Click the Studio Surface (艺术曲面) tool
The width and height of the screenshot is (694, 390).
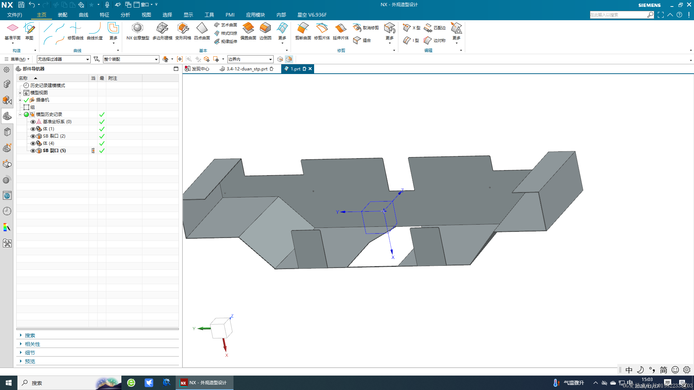[x=226, y=25]
